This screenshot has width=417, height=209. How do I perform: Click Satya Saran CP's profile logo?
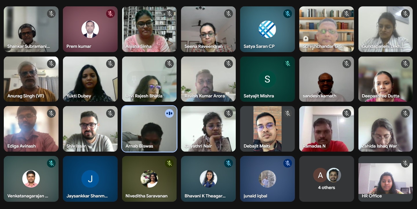pyautogui.click(x=267, y=29)
